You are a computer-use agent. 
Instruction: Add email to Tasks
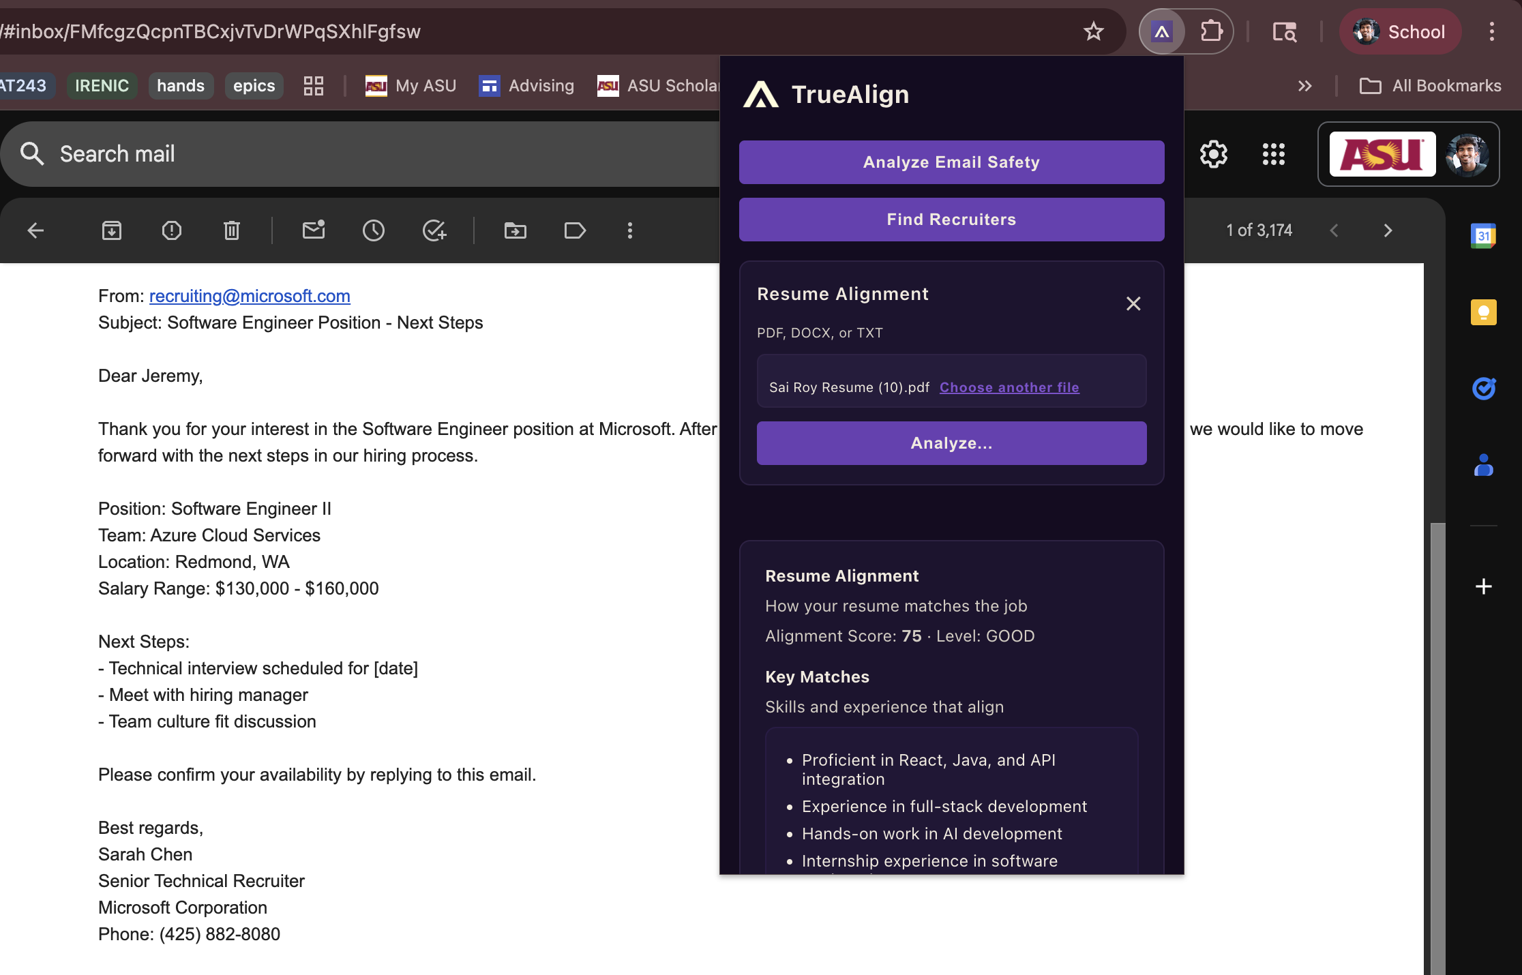tap(434, 230)
